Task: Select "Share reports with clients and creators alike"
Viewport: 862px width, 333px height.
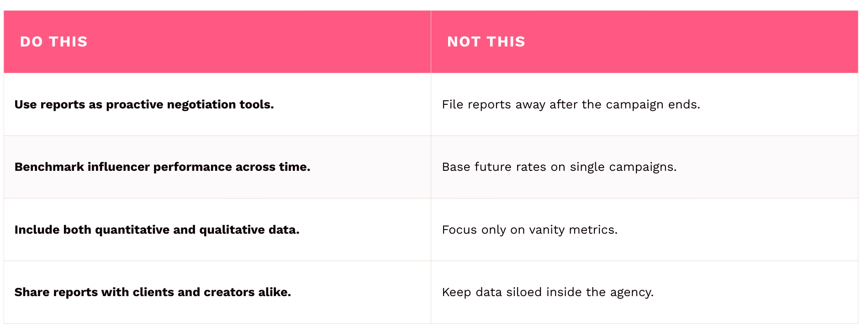Action: (153, 292)
